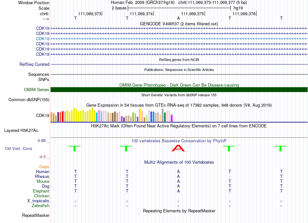
Task: Click the Zebrafish species label
Action: pyautogui.click(x=41, y=206)
